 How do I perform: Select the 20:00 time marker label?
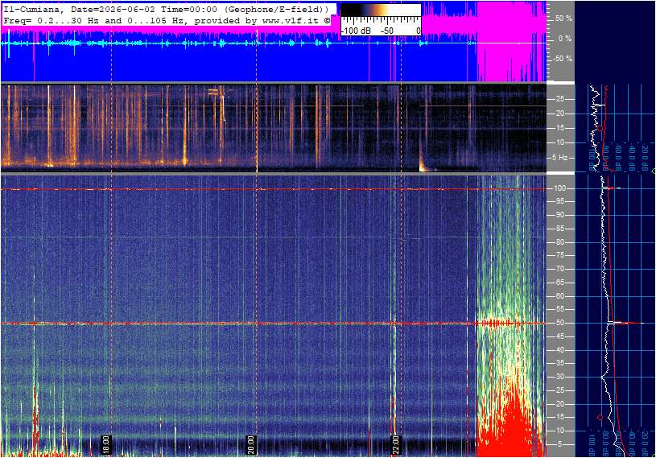(x=251, y=444)
